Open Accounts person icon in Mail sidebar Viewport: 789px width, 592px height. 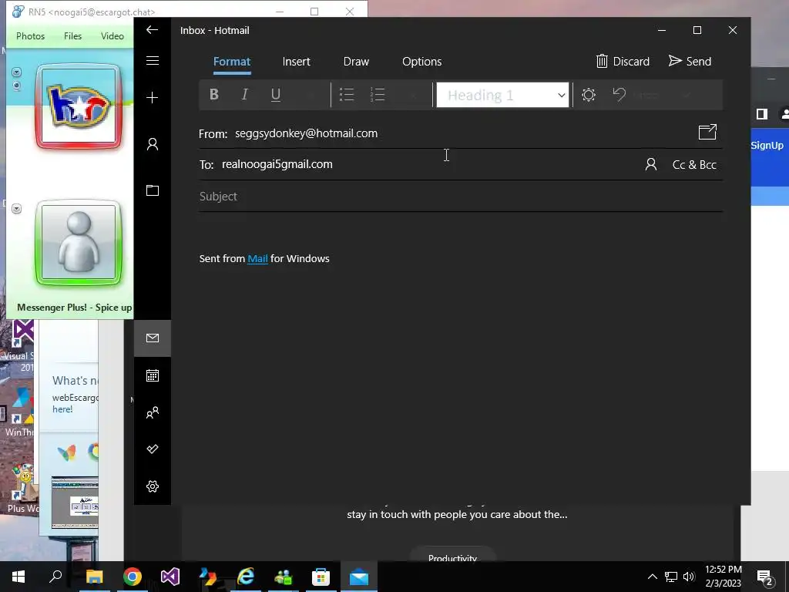point(153,144)
